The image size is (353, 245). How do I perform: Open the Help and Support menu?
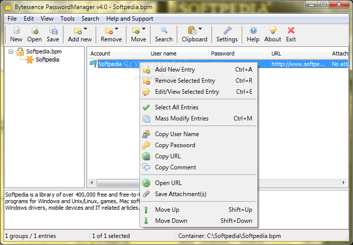(x=130, y=19)
